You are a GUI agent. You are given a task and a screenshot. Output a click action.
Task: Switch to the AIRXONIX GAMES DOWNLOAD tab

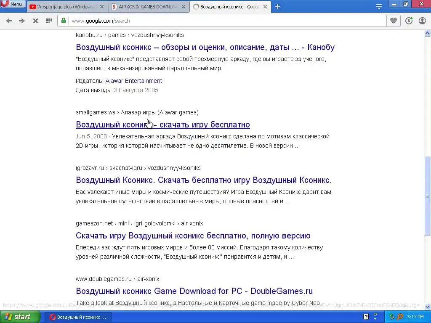point(148,7)
